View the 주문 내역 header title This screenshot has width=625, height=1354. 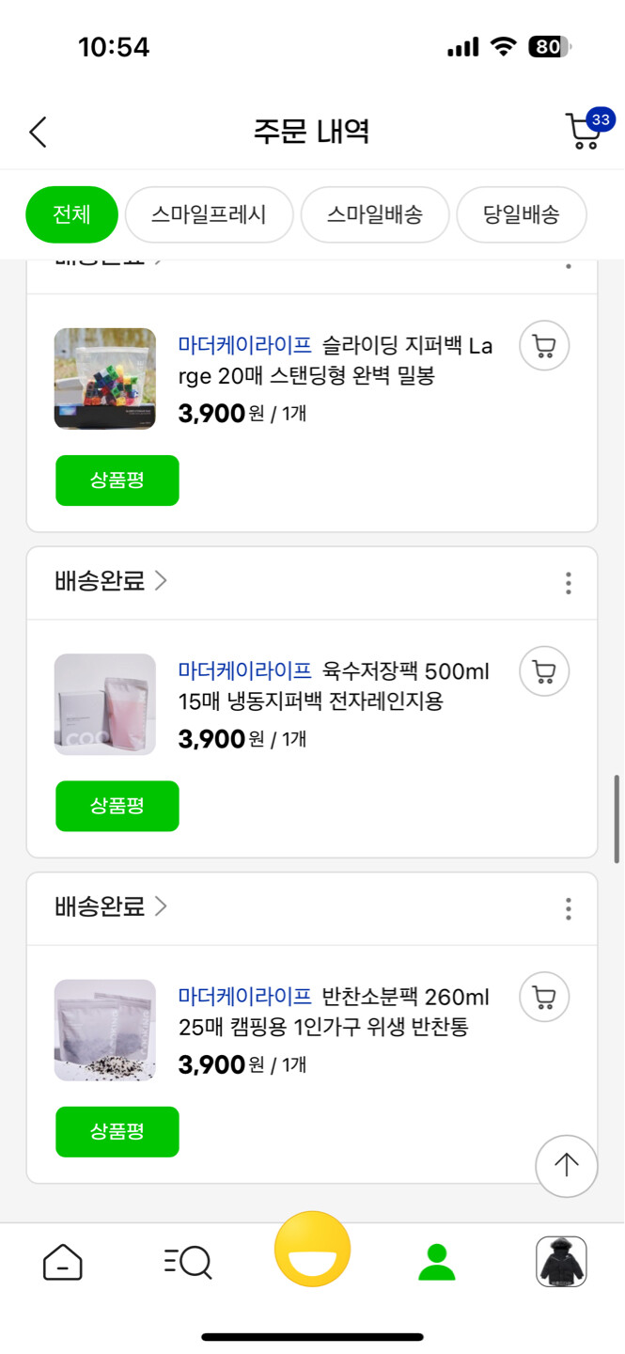tap(312, 132)
